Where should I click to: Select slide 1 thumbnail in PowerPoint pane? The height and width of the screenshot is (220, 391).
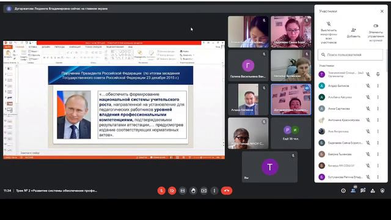(10, 68)
